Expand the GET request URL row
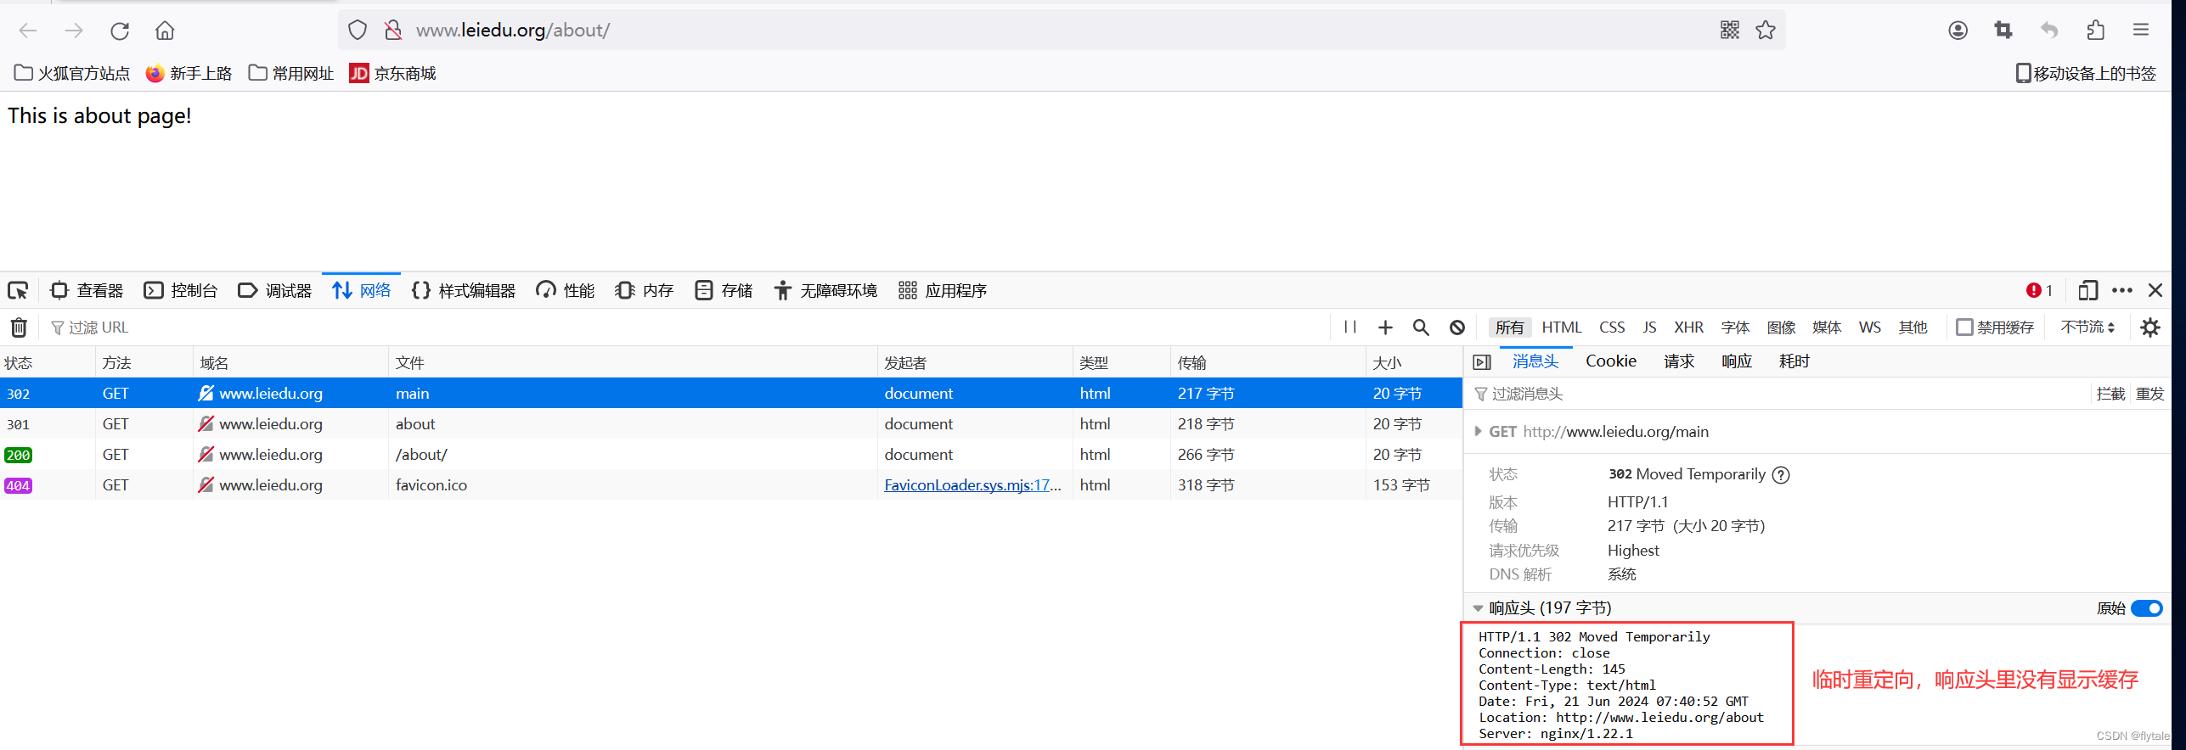 pos(1479,432)
